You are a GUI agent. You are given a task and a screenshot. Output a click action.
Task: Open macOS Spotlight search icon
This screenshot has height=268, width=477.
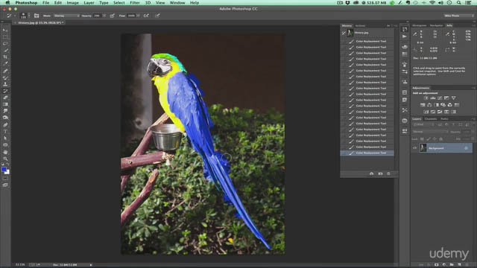[x=458, y=3]
